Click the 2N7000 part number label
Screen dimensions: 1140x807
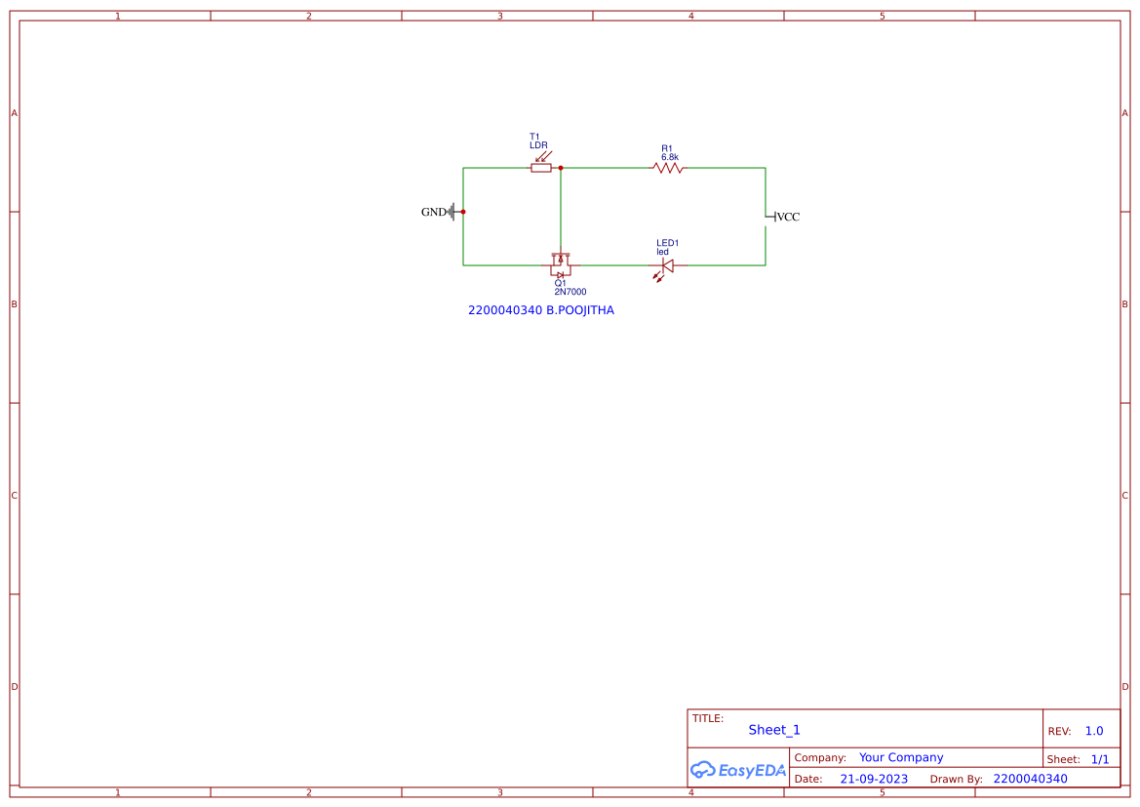(570, 291)
